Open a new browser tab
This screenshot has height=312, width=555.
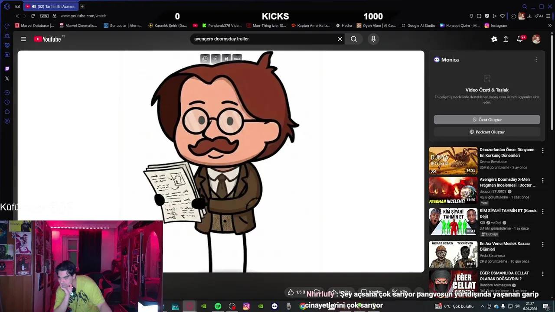click(82, 6)
